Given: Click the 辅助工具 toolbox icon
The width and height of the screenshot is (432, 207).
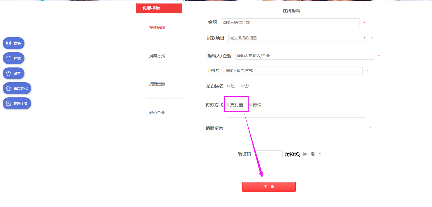Looking at the screenshot, I should click(x=8, y=103).
